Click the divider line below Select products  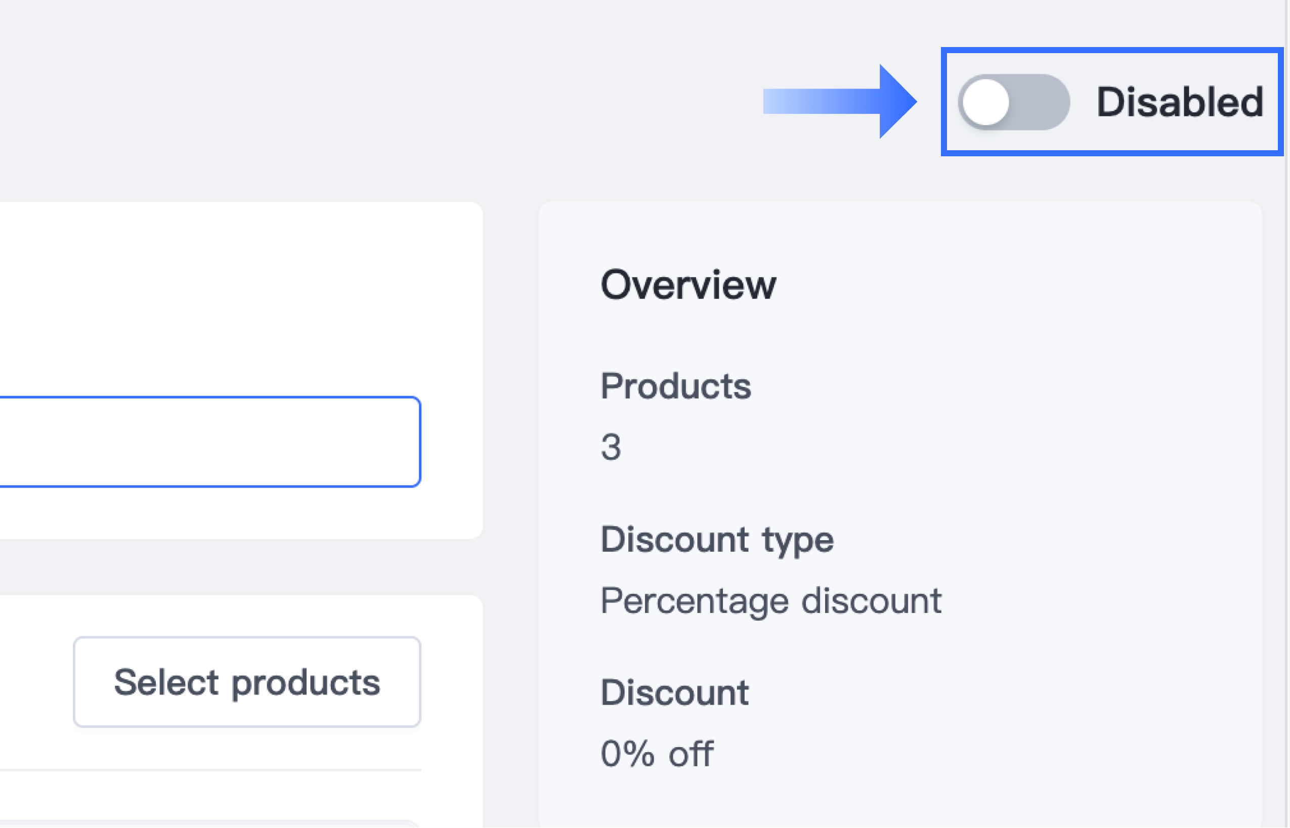point(210,770)
